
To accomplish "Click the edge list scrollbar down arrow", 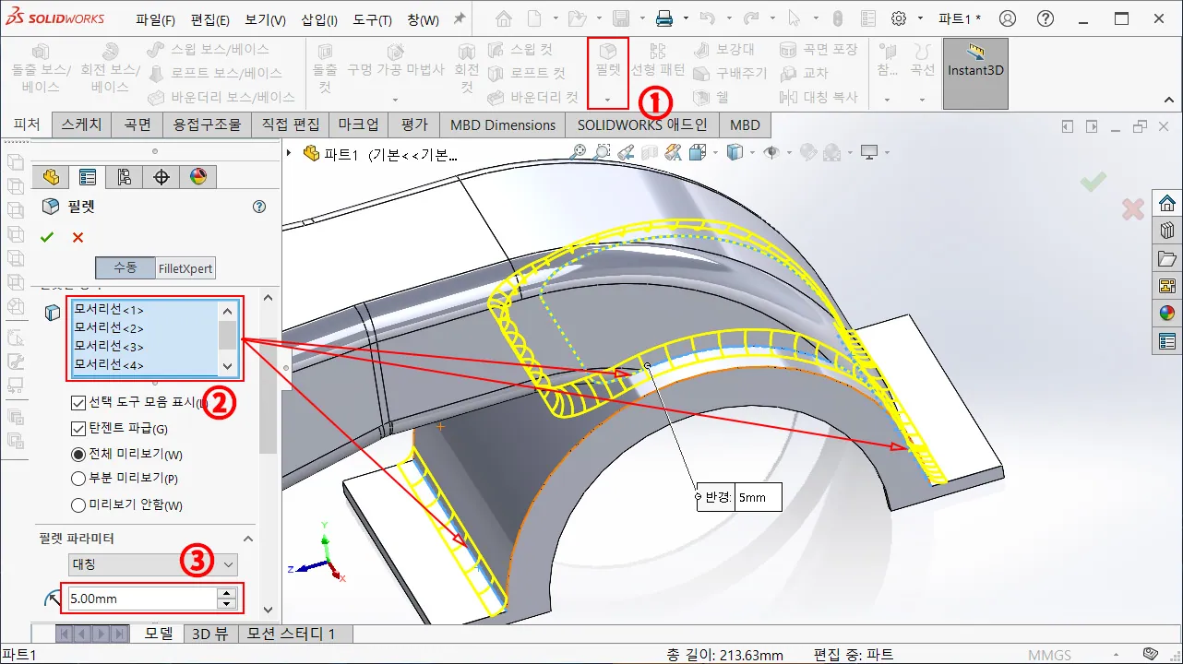I will [228, 367].
